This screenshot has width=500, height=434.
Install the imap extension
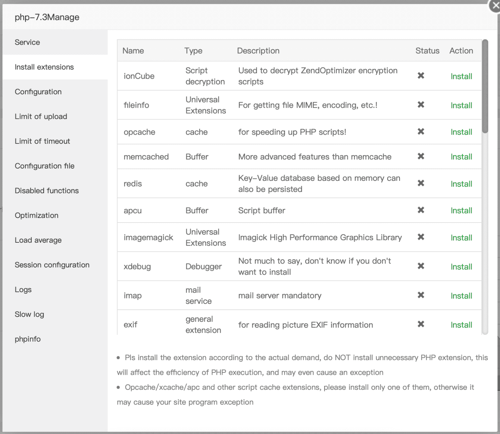(x=461, y=296)
